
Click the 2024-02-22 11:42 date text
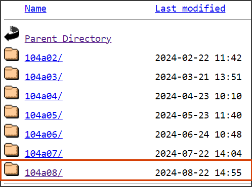click(198, 58)
